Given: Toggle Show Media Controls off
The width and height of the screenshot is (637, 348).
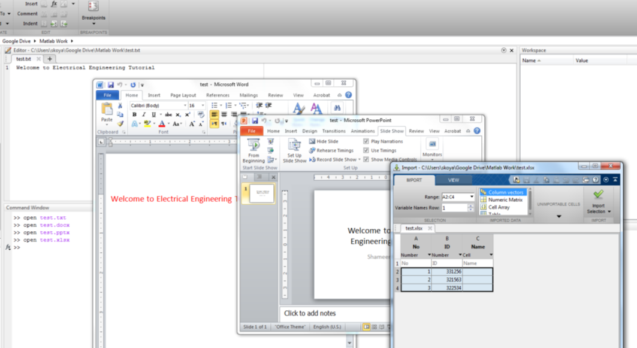Looking at the screenshot, I should [366, 159].
